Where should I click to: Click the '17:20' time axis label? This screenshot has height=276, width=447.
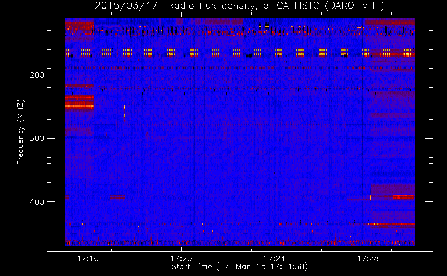pyautogui.click(x=181, y=259)
